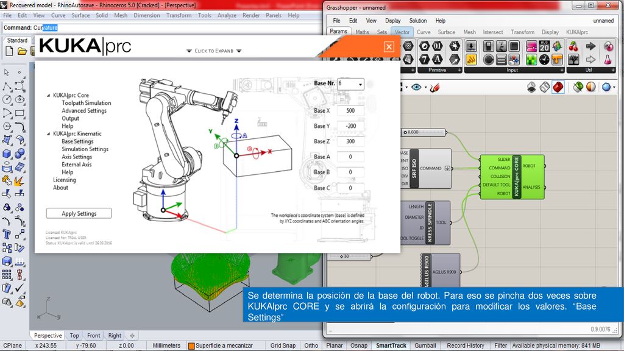
Task: Click the Grasshopper black dark arrow Util icon
Action: tap(590, 46)
